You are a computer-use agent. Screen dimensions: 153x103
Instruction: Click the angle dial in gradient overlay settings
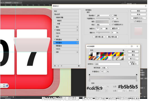point(98,28)
